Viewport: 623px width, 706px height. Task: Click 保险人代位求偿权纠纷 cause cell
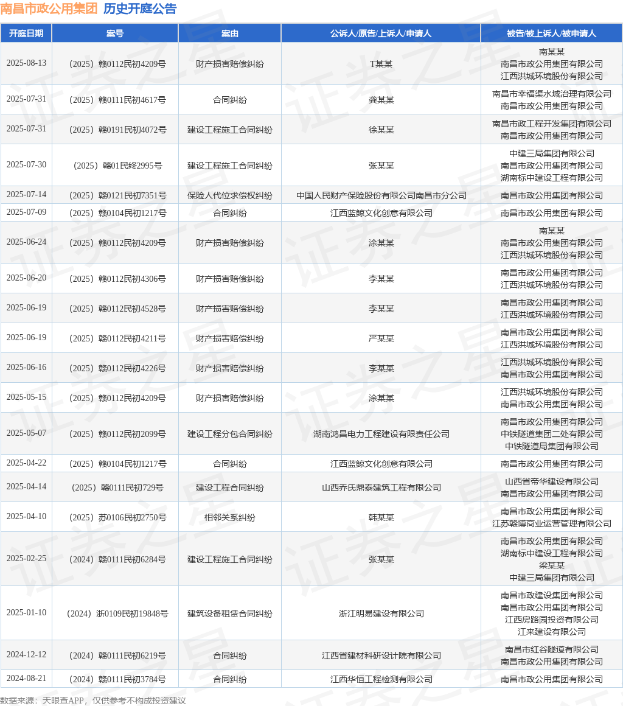pos(230,195)
